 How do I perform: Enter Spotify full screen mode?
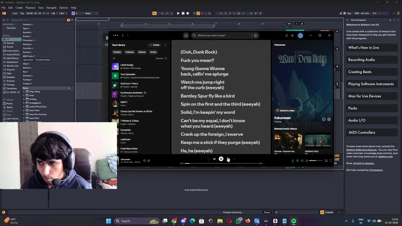331,161
